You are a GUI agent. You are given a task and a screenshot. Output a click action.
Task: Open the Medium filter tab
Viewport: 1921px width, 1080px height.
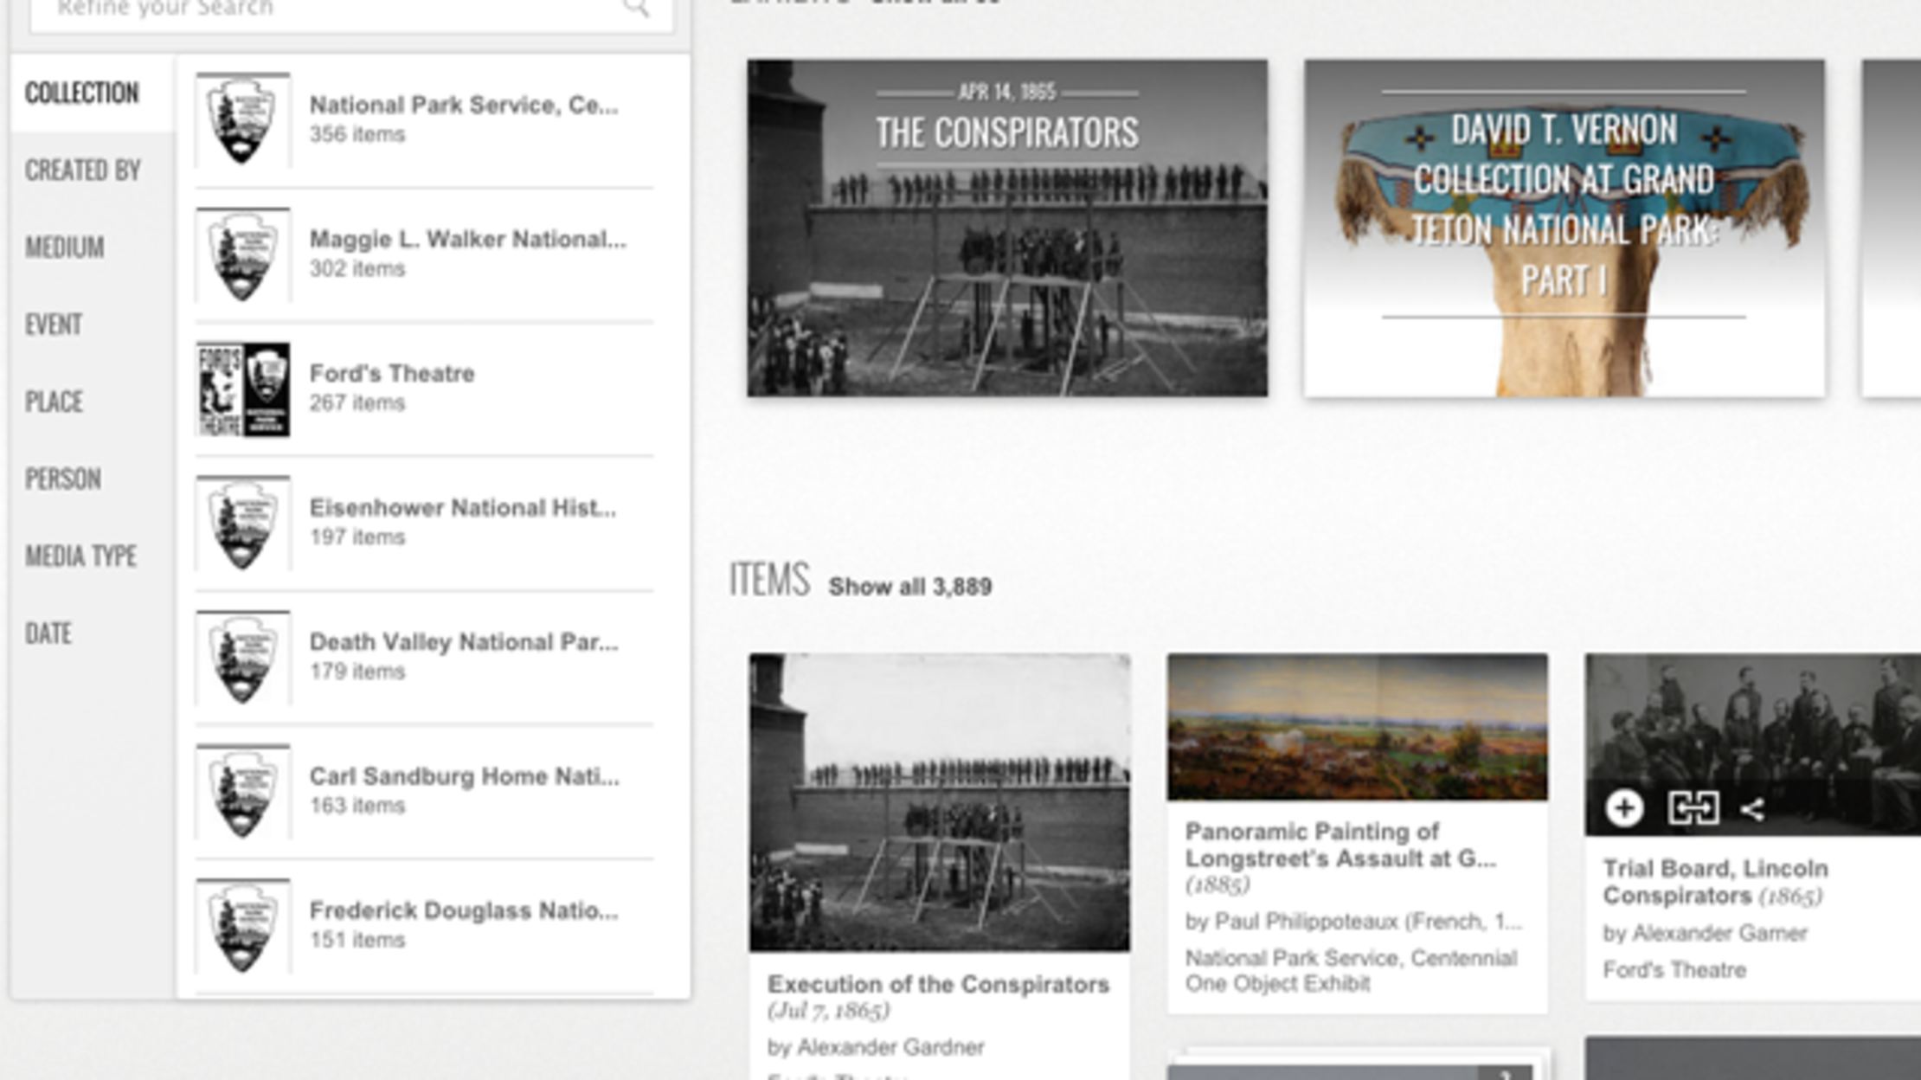pos(65,247)
